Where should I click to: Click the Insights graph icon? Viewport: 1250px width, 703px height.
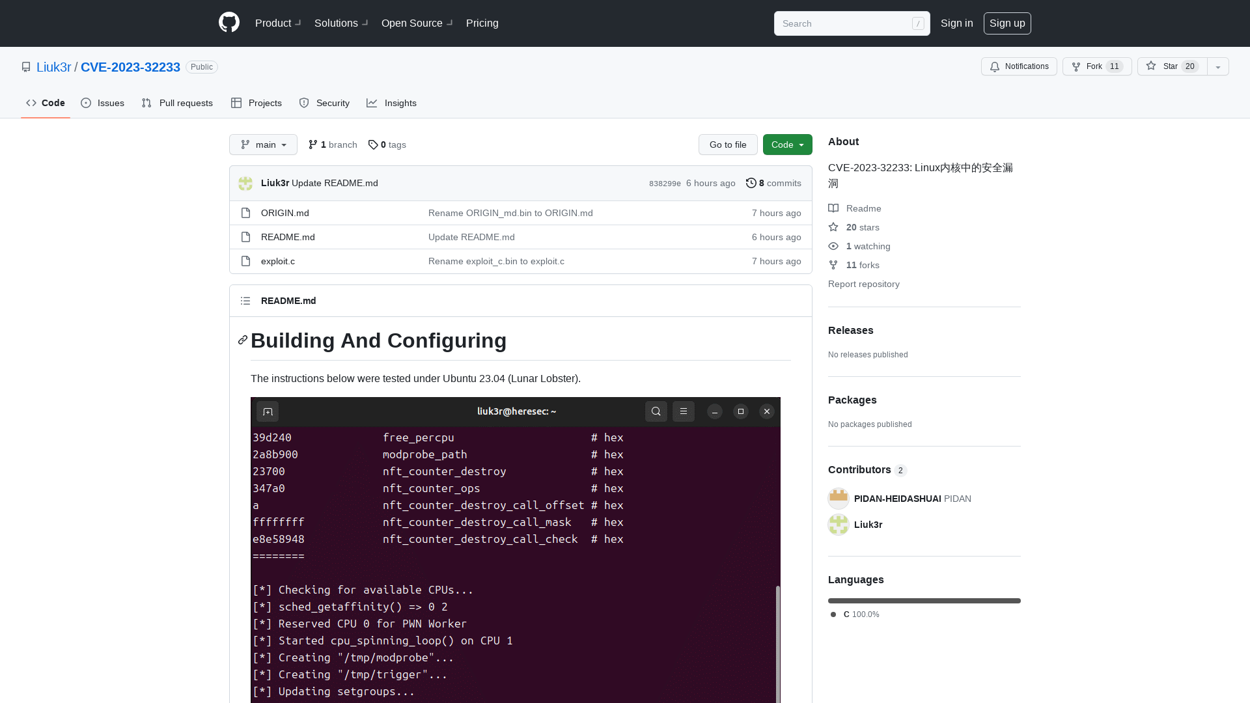(x=372, y=103)
